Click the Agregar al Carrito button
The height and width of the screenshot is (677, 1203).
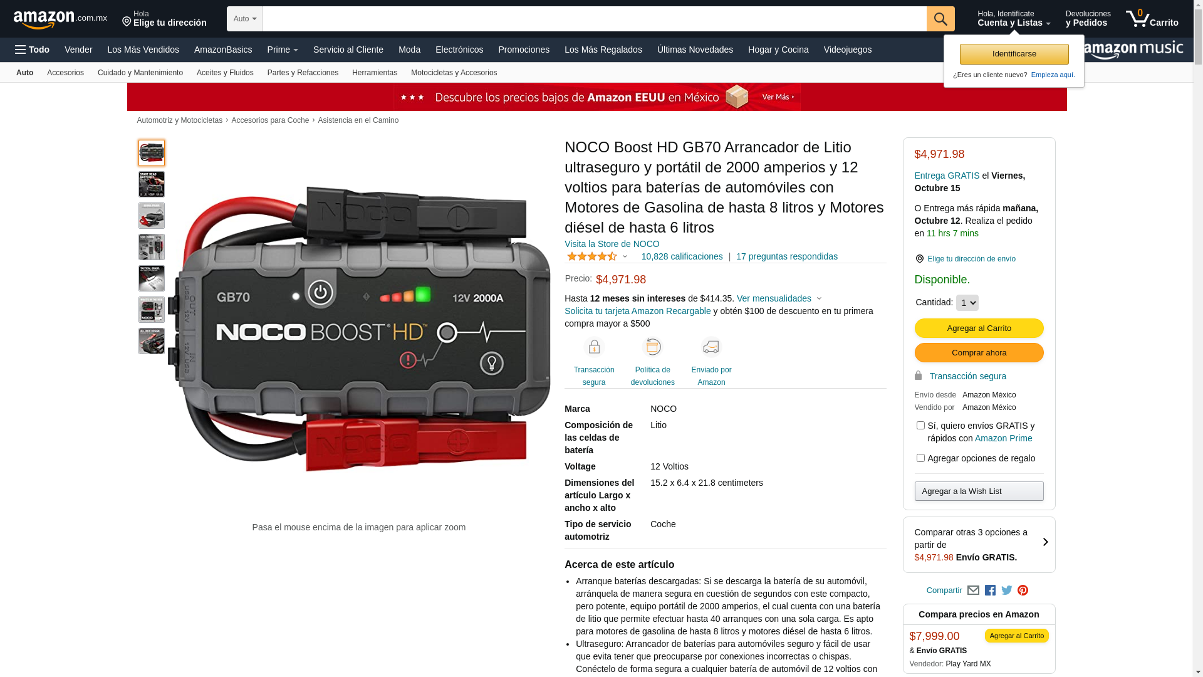(979, 328)
